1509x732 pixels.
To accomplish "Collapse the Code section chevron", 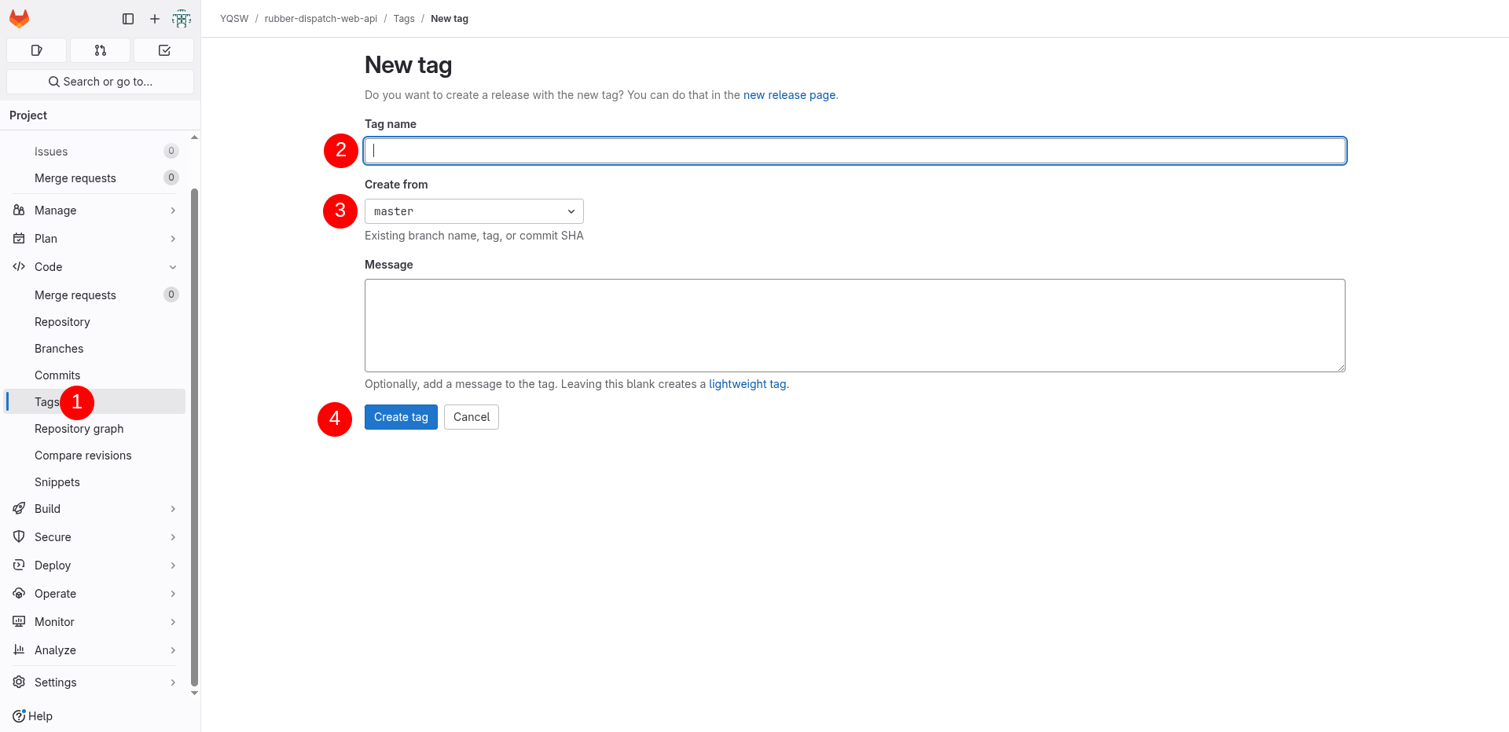I will pyautogui.click(x=173, y=267).
